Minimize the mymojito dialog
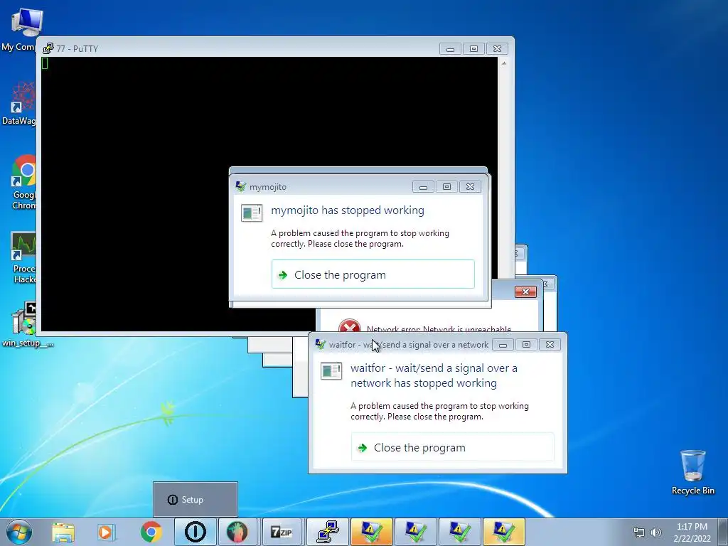 click(424, 187)
